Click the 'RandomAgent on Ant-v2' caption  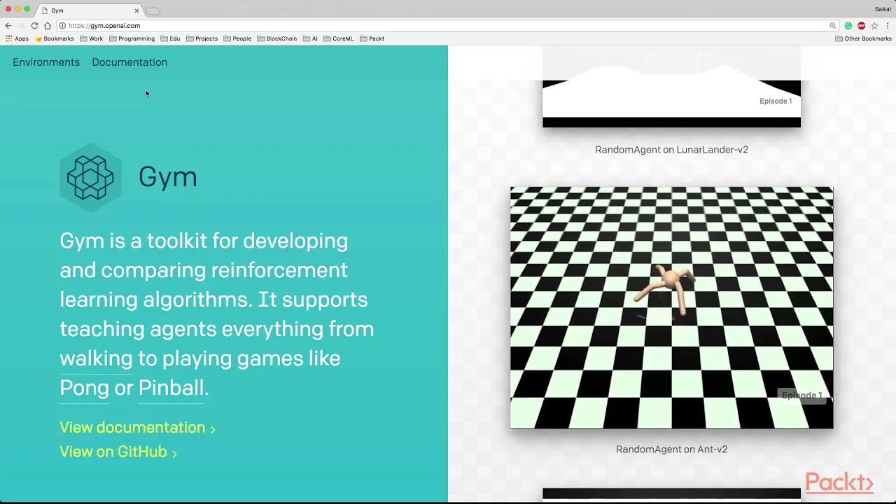[x=671, y=449]
